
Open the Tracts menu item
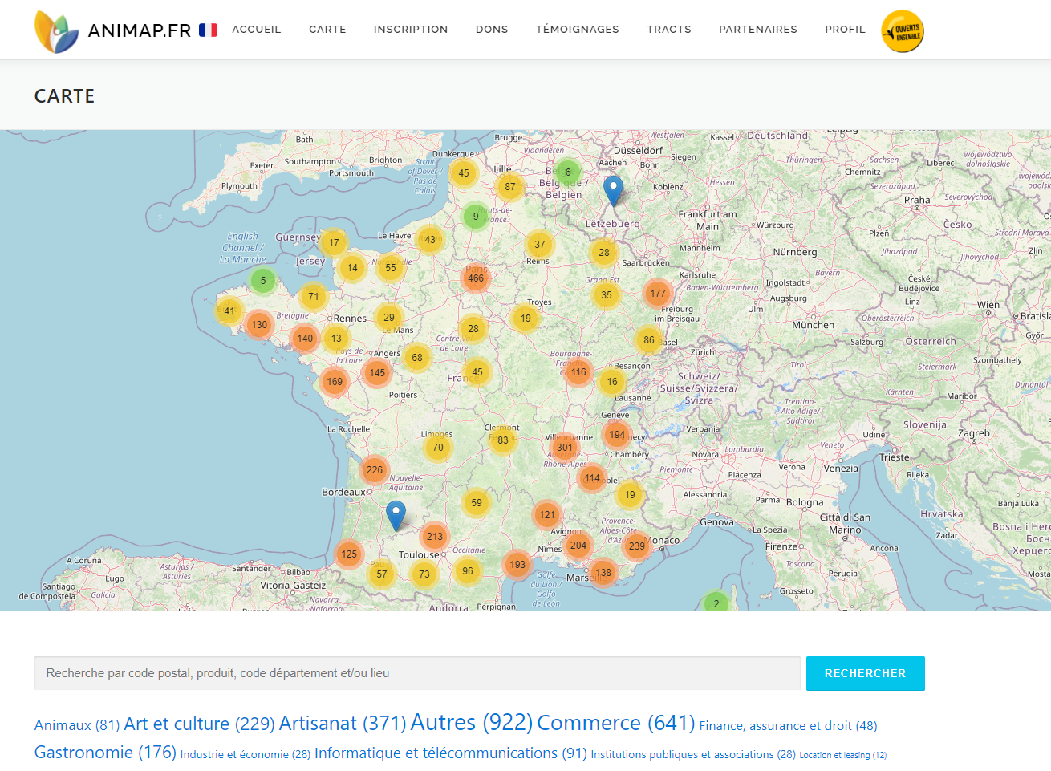[x=669, y=30]
